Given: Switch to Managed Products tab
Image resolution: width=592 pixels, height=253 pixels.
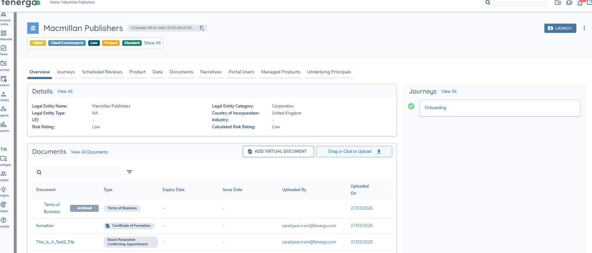Looking at the screenshot, I should (280, 72).
